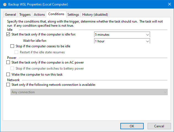Expand the 5 minutes idle duration dropdown
Image resolution: width=174 pixels, height=132 pixels.
(148, 35)
